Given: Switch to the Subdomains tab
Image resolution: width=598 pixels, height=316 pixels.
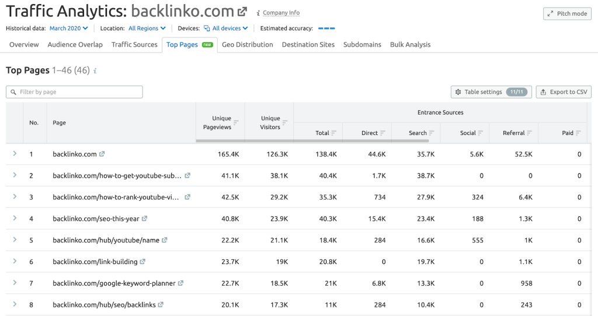Looking at the screenshot, I should [x=362, y=44].
